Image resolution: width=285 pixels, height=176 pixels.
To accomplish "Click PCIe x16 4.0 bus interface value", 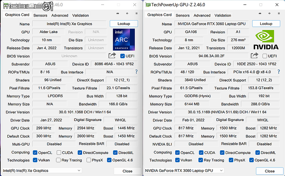I will pyautogui.click(x=252, y=72).
